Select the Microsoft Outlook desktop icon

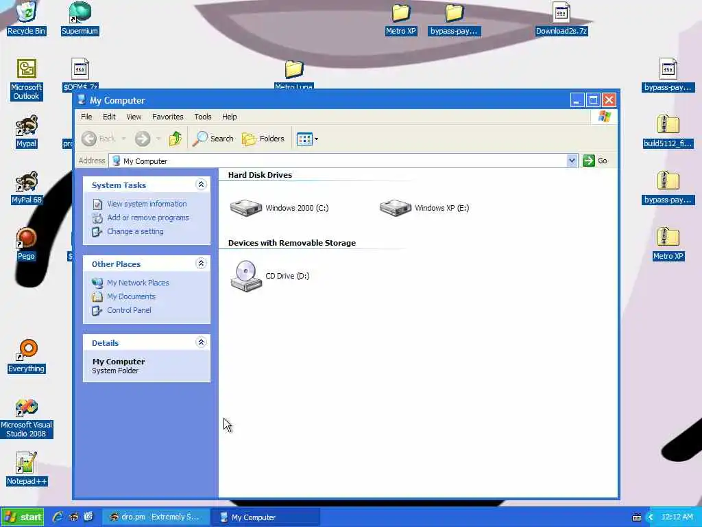(x=27, y=80)
